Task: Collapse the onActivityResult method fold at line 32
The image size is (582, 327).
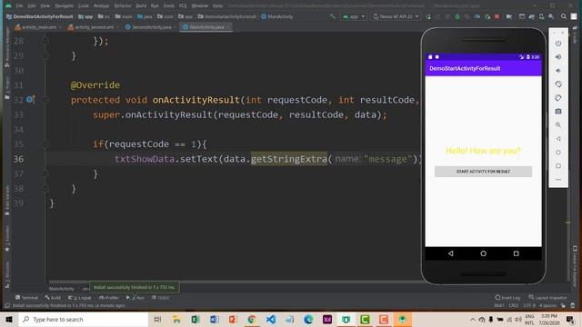Action: [45, 99]
